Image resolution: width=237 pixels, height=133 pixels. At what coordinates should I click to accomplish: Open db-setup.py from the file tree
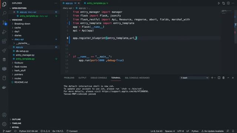(22, 51)
